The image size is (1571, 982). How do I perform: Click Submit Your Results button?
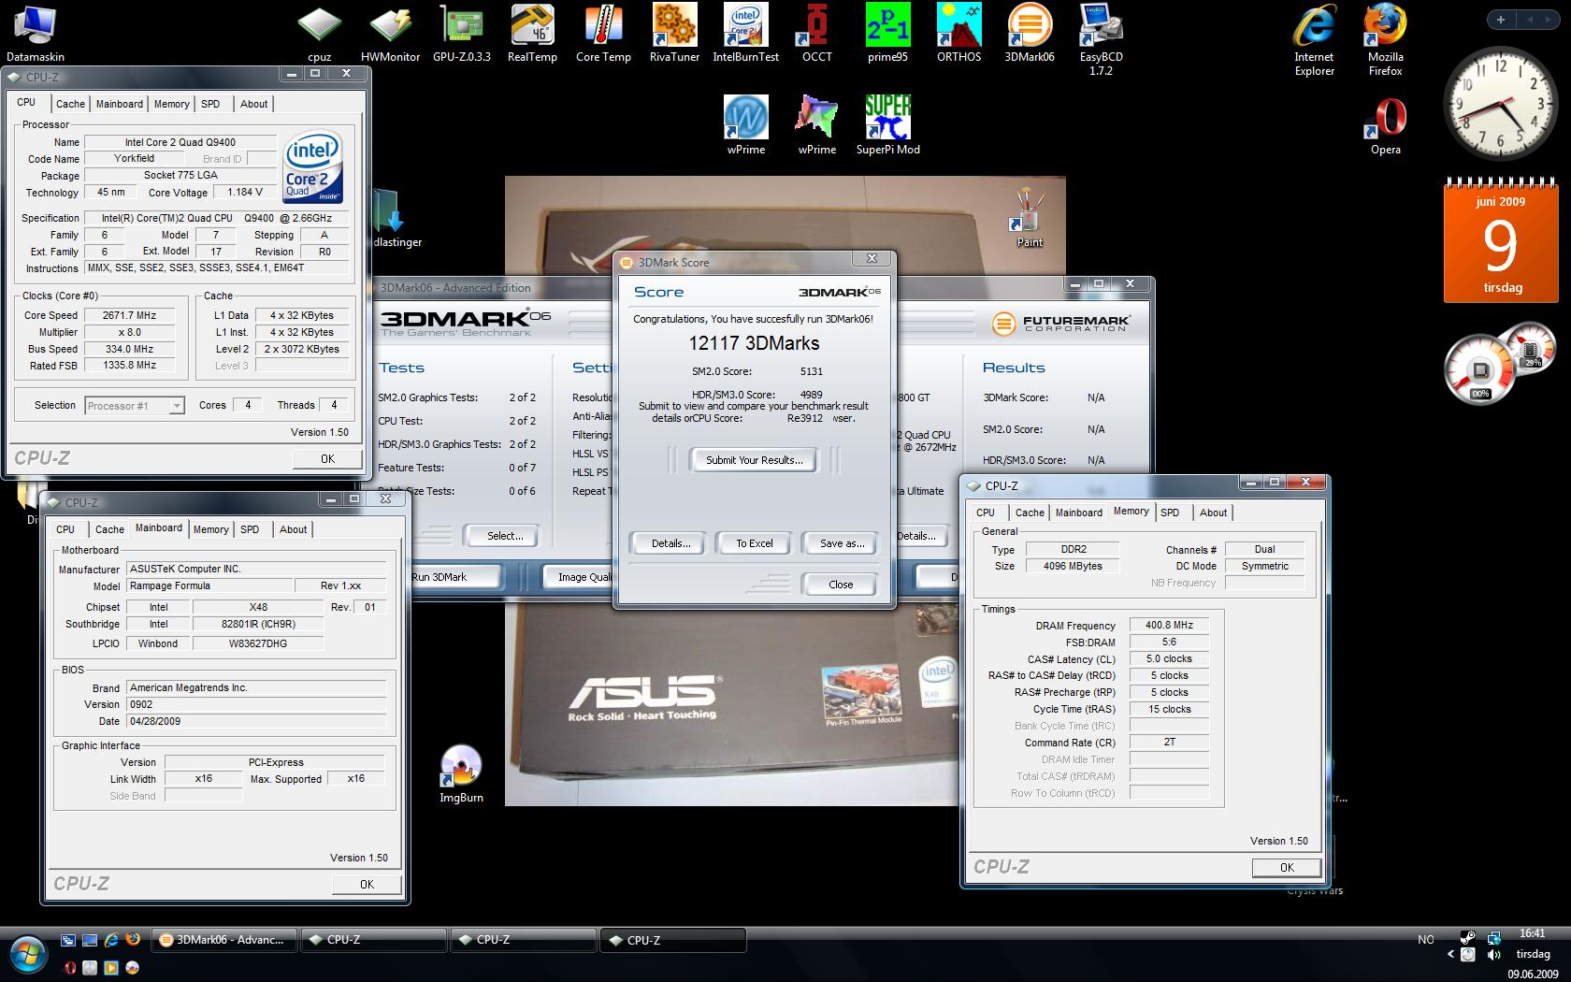click(x=754, y=460)
